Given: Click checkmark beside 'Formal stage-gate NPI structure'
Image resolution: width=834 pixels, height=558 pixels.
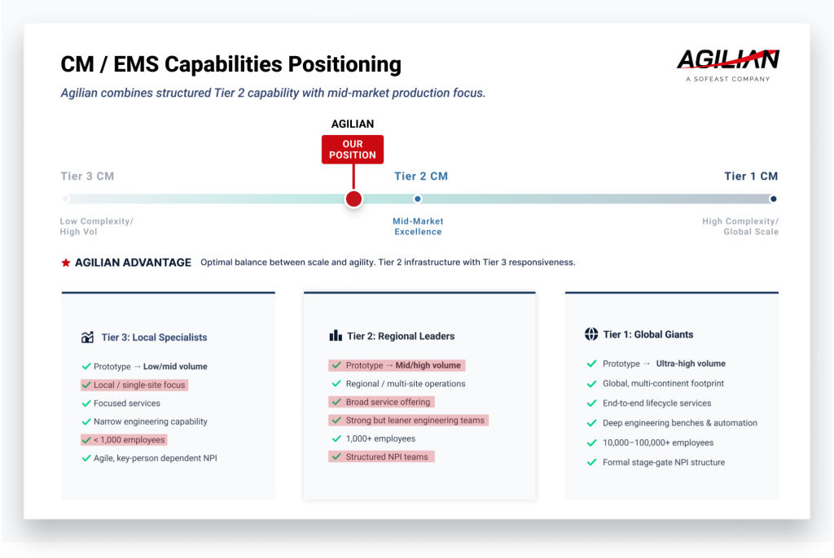Looking at the screenshot, I should (x=591, y=462).
